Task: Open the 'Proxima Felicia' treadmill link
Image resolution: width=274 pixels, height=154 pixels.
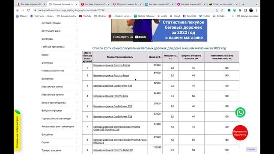Action: [x=111, y=65]
